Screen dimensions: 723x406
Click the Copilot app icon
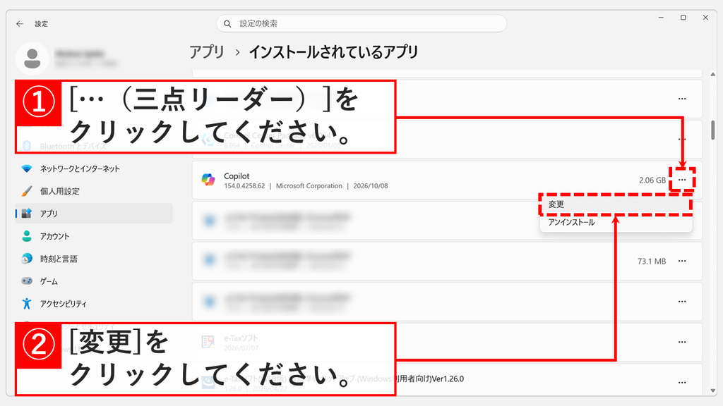pyautogui.click(x=208, y=180)
